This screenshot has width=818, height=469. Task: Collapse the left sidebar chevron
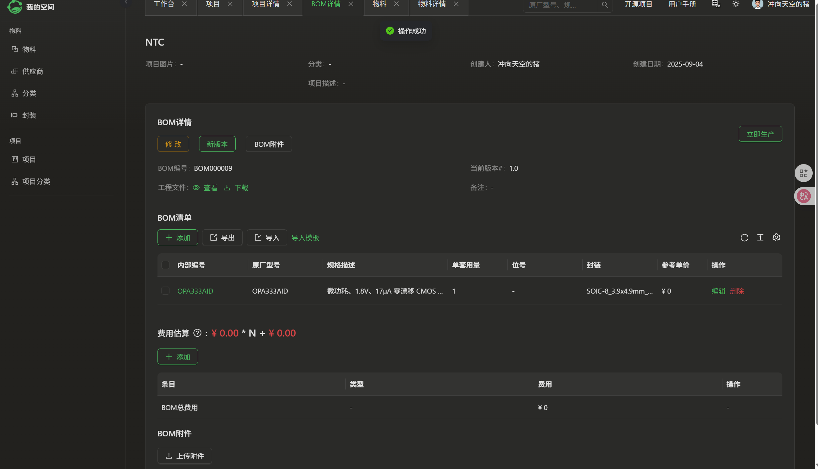tap(126, 2)
